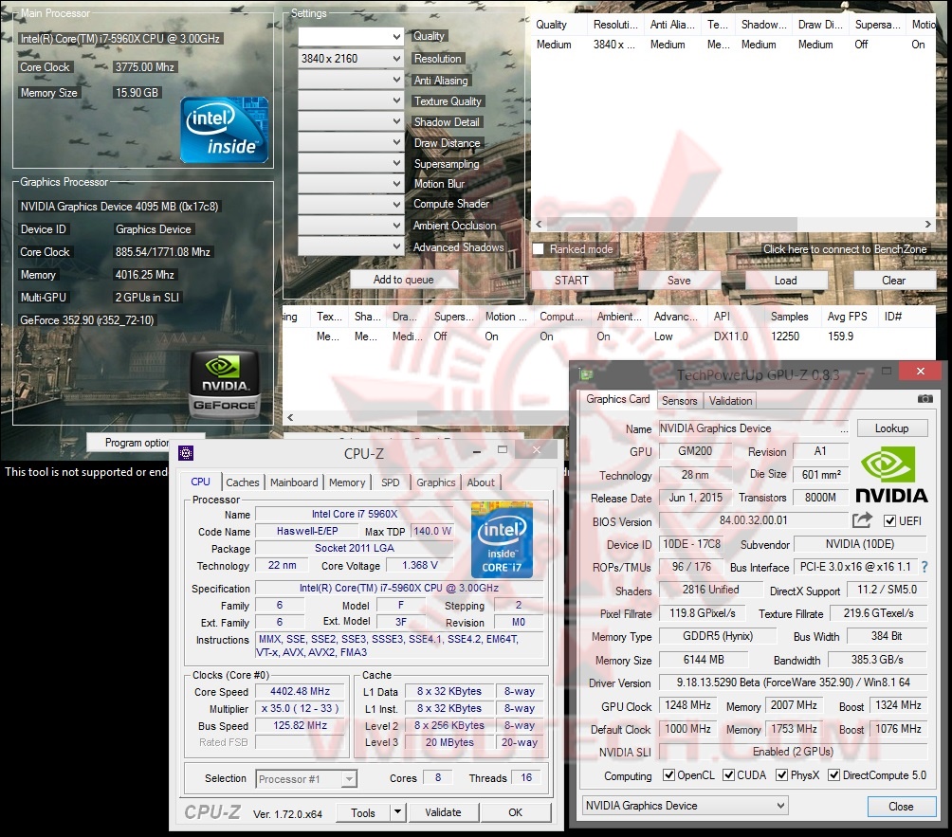Open the Texture Quality dropdown
This screenshot has width=952, height=837.
[x=351, y=100]
